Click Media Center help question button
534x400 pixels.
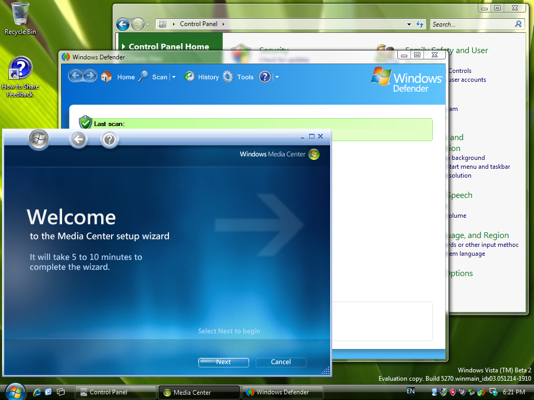pos(110,140)
